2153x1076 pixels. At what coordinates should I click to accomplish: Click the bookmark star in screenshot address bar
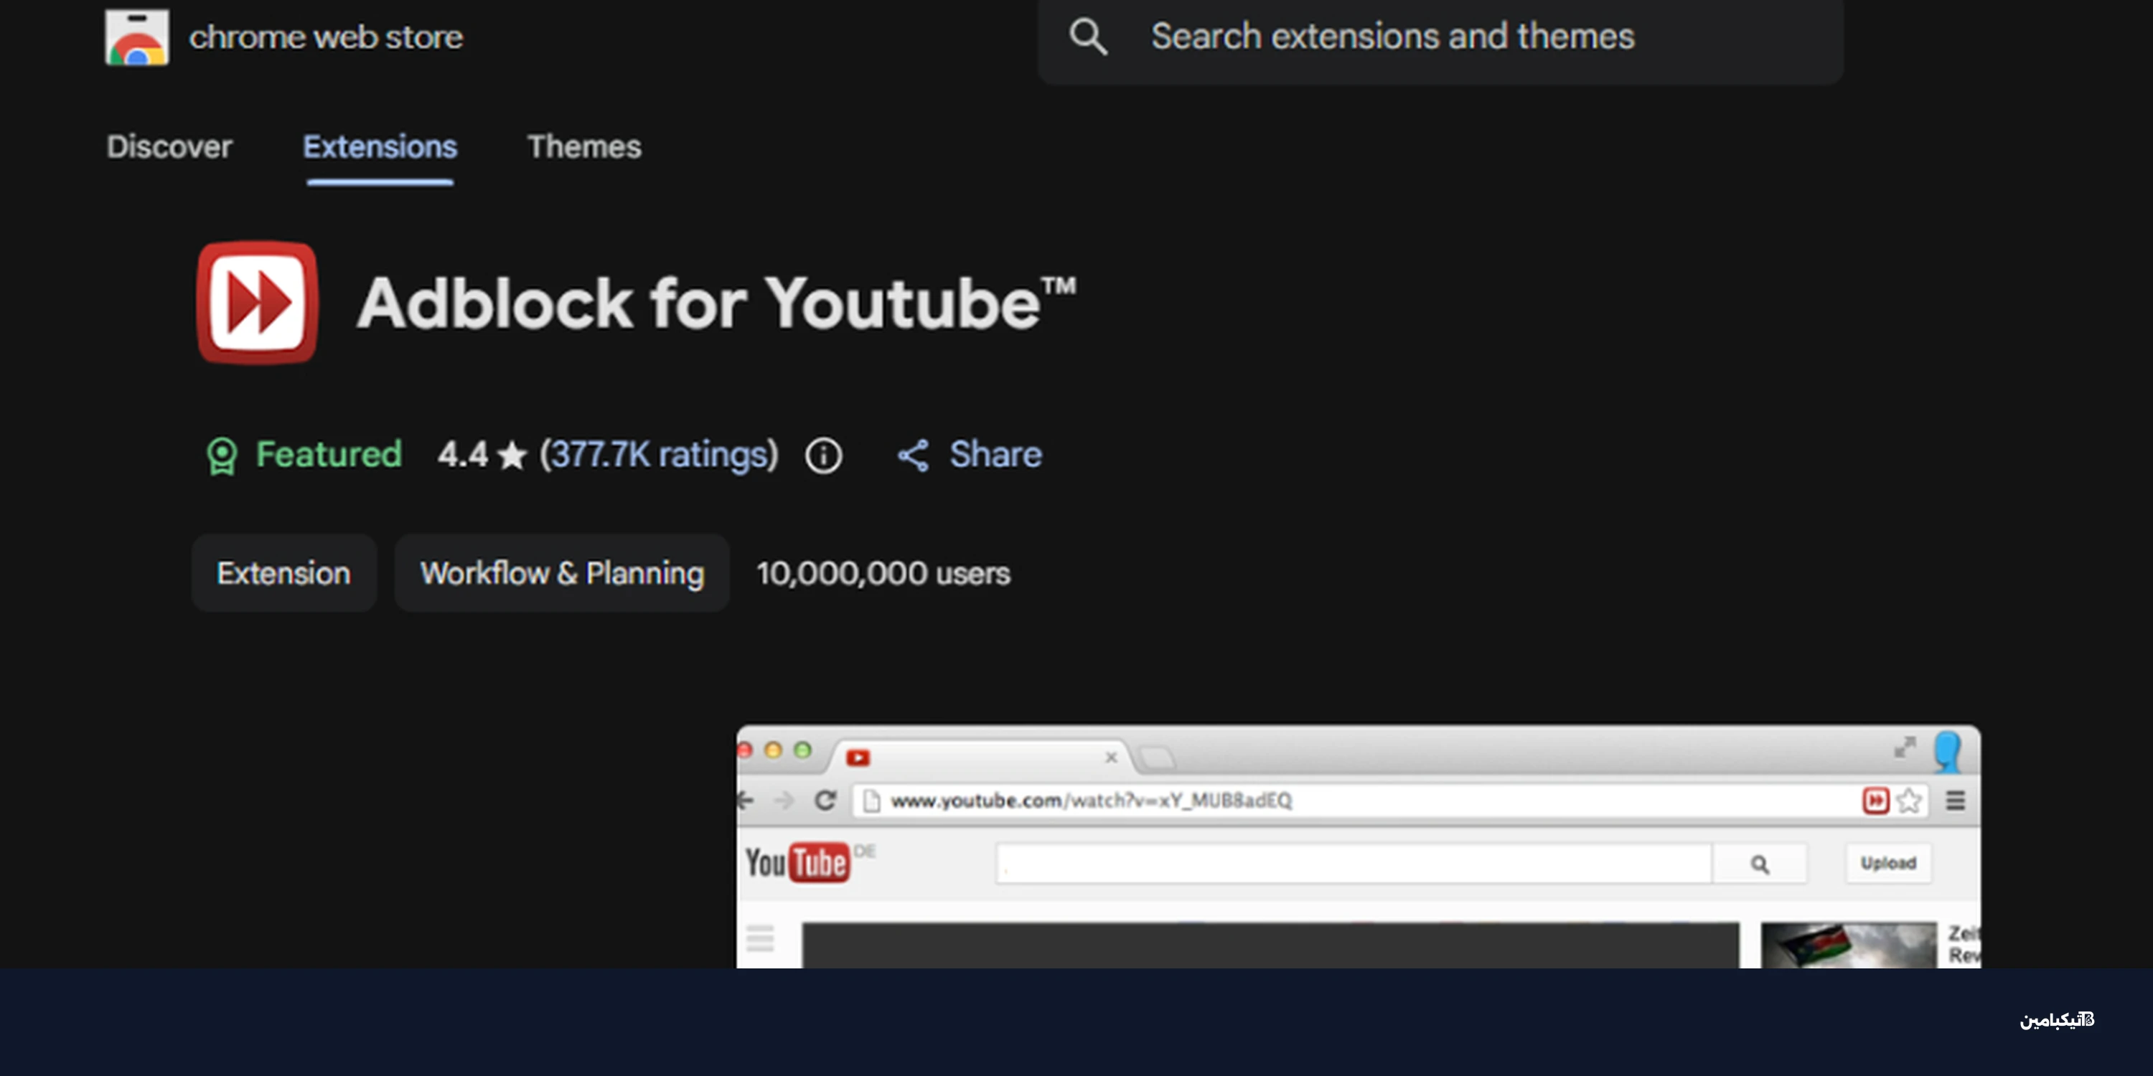(1909, 801)
